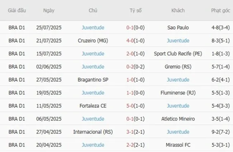Click Juventude in the 21/07/2025 match row
The width and height of the screenshot is (233, 152).
(178, 41)
